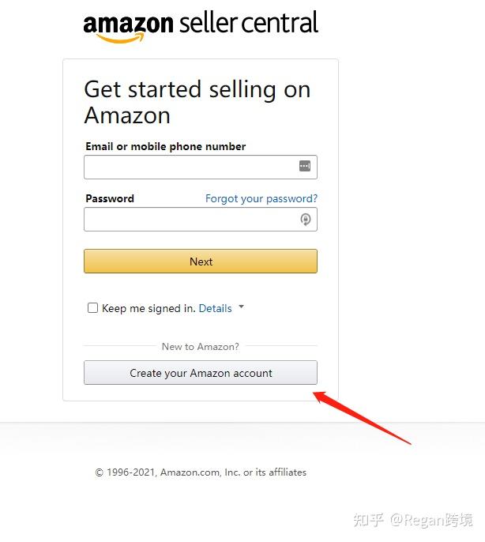The image size is (485, 542).
Task: Click the 'New to Amazon?' divider text
Action: (x=200, y=346)
